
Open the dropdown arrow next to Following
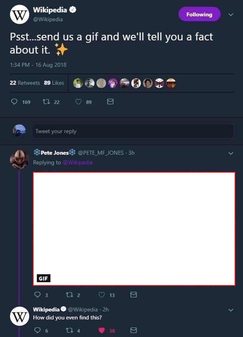pyautogui.click(x=231, y=15)
